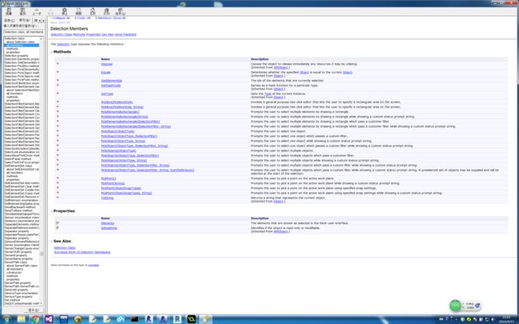Screen dimensions: 519x324
Task: Open the Equals method link
Action: coord(106,72)
